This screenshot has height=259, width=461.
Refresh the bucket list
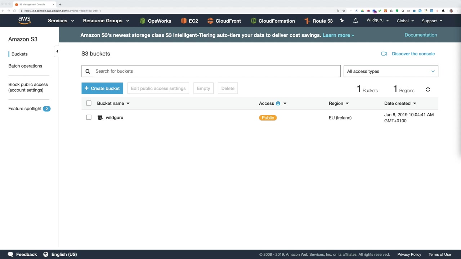point(428,90)
